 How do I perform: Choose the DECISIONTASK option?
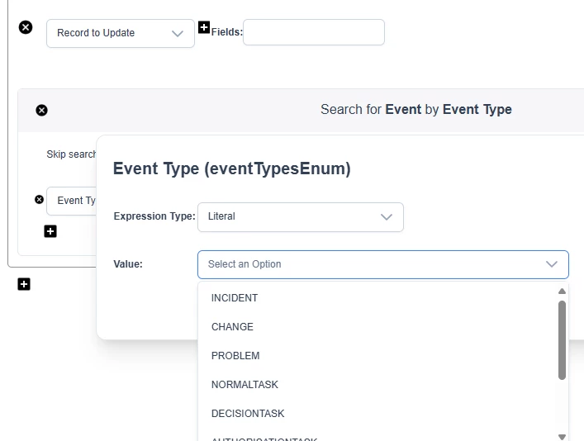248,414
